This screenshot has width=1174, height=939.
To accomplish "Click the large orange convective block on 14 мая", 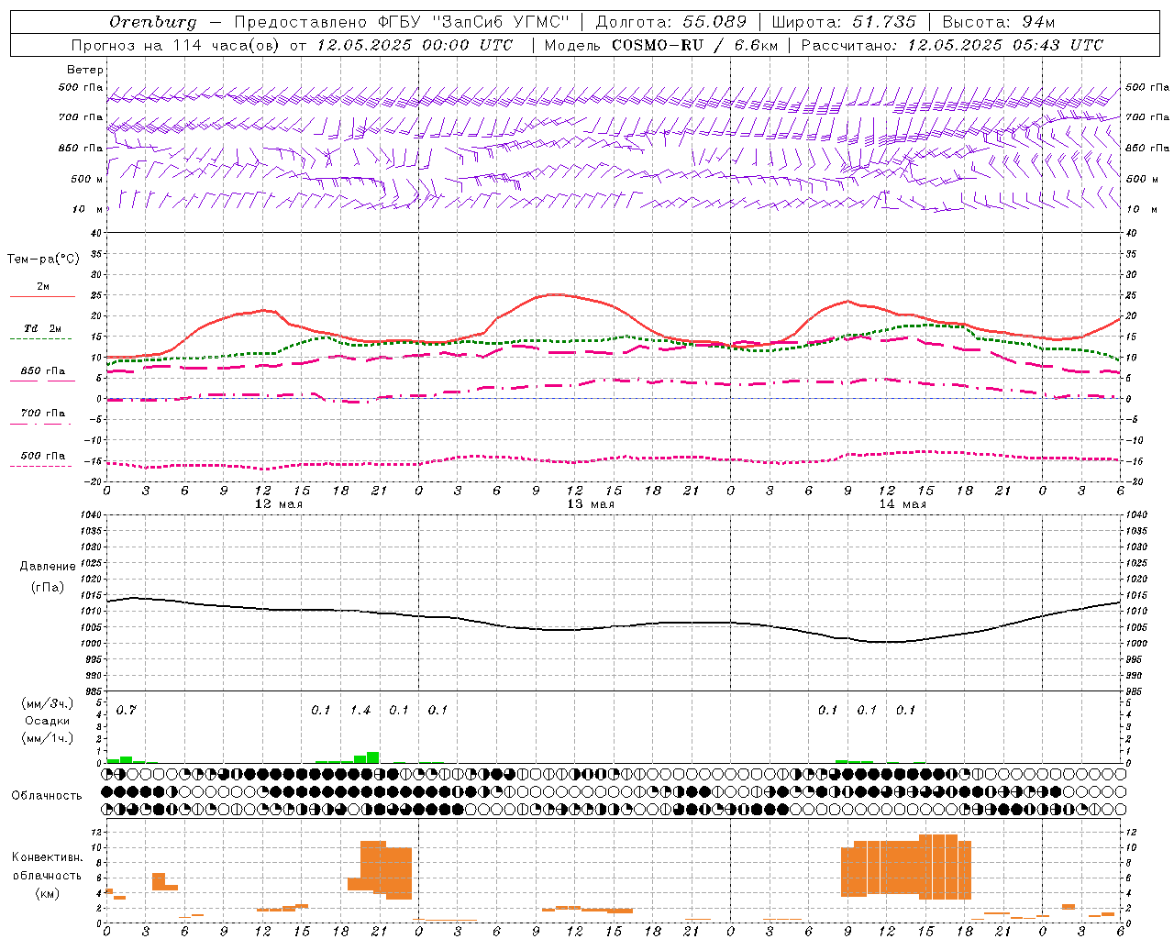I will (x=906, y=867).
